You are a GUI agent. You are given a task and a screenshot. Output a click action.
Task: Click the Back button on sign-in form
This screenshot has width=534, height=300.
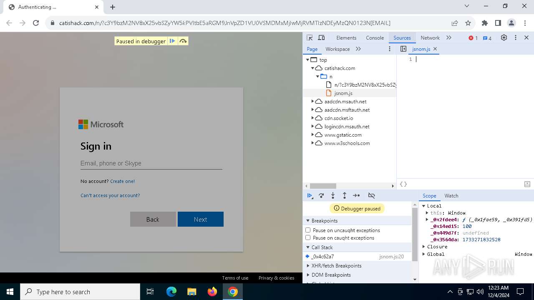pyautogui.click(x=153, y=219)
